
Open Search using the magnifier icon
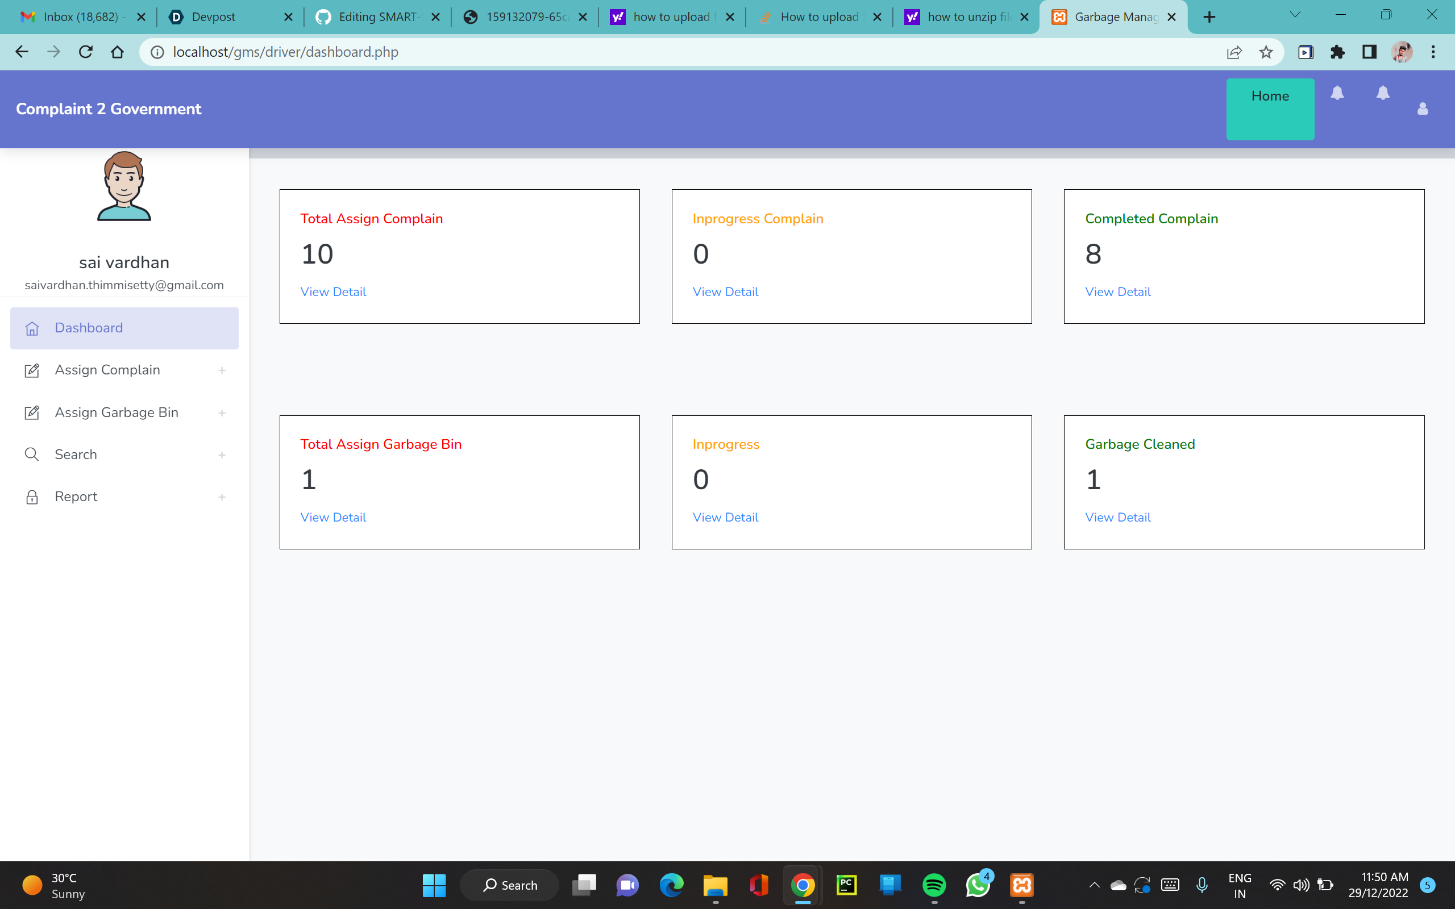tap(32, 454)
